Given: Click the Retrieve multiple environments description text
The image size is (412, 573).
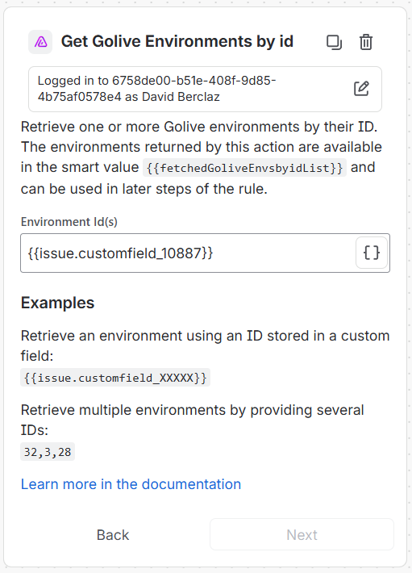Looking at the screenshot, I should [x=193, y=420].
